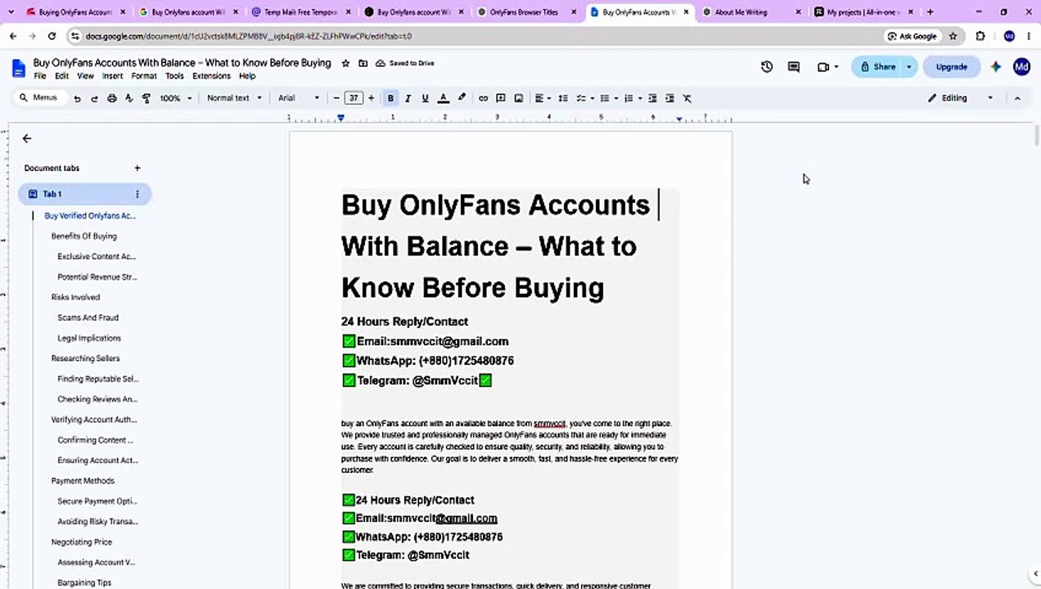Screen dimensions: 1041x589
Task: Switch to the Temp Mail browser tab
Action: (300, 12)
